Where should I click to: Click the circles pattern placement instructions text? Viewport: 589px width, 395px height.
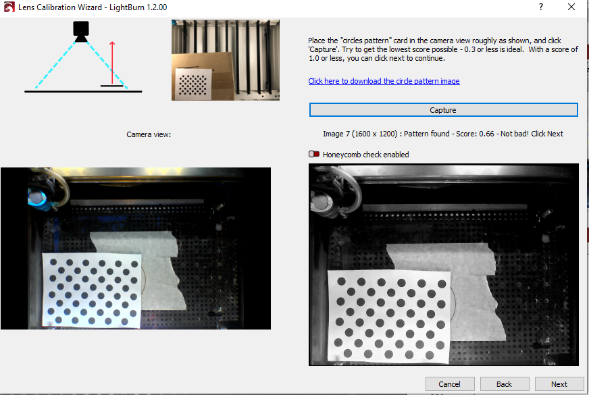pos(443,49)
